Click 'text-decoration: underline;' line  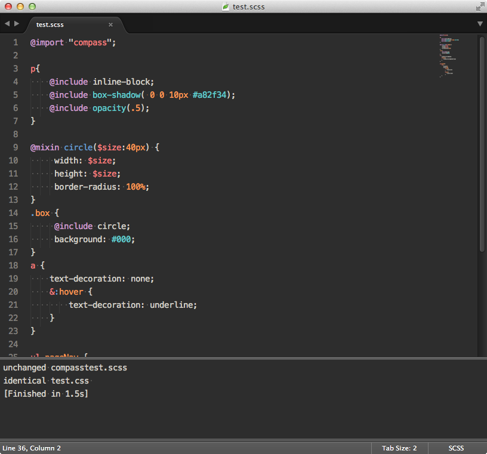[x=132, y=305]
